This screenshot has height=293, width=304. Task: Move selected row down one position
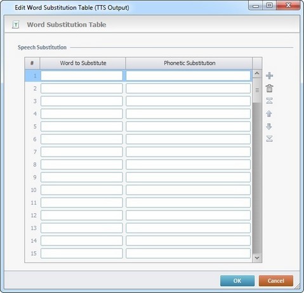pyautogui.click(x=269, y=126)
